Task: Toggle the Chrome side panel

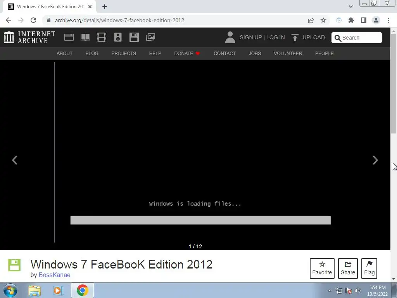Action: click(364, 20)
